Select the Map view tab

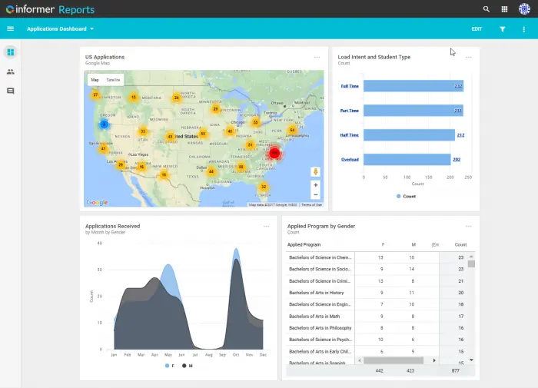pyautogui.click(x=95, y=80)
